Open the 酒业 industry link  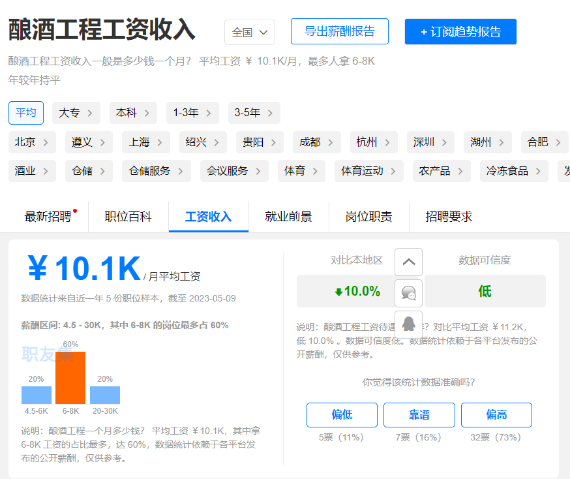coord(32,171)
